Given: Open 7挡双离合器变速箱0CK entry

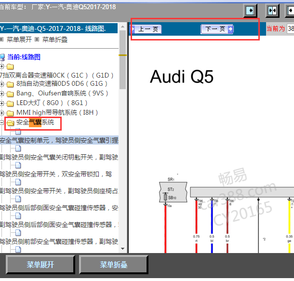Looking at the screenshot, I should [x=57, y=75].
